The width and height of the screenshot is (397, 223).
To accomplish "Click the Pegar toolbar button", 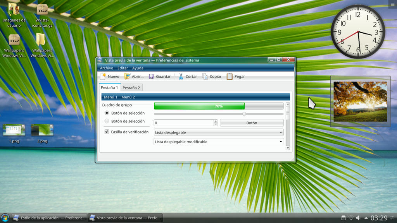I will coord(236,76).
